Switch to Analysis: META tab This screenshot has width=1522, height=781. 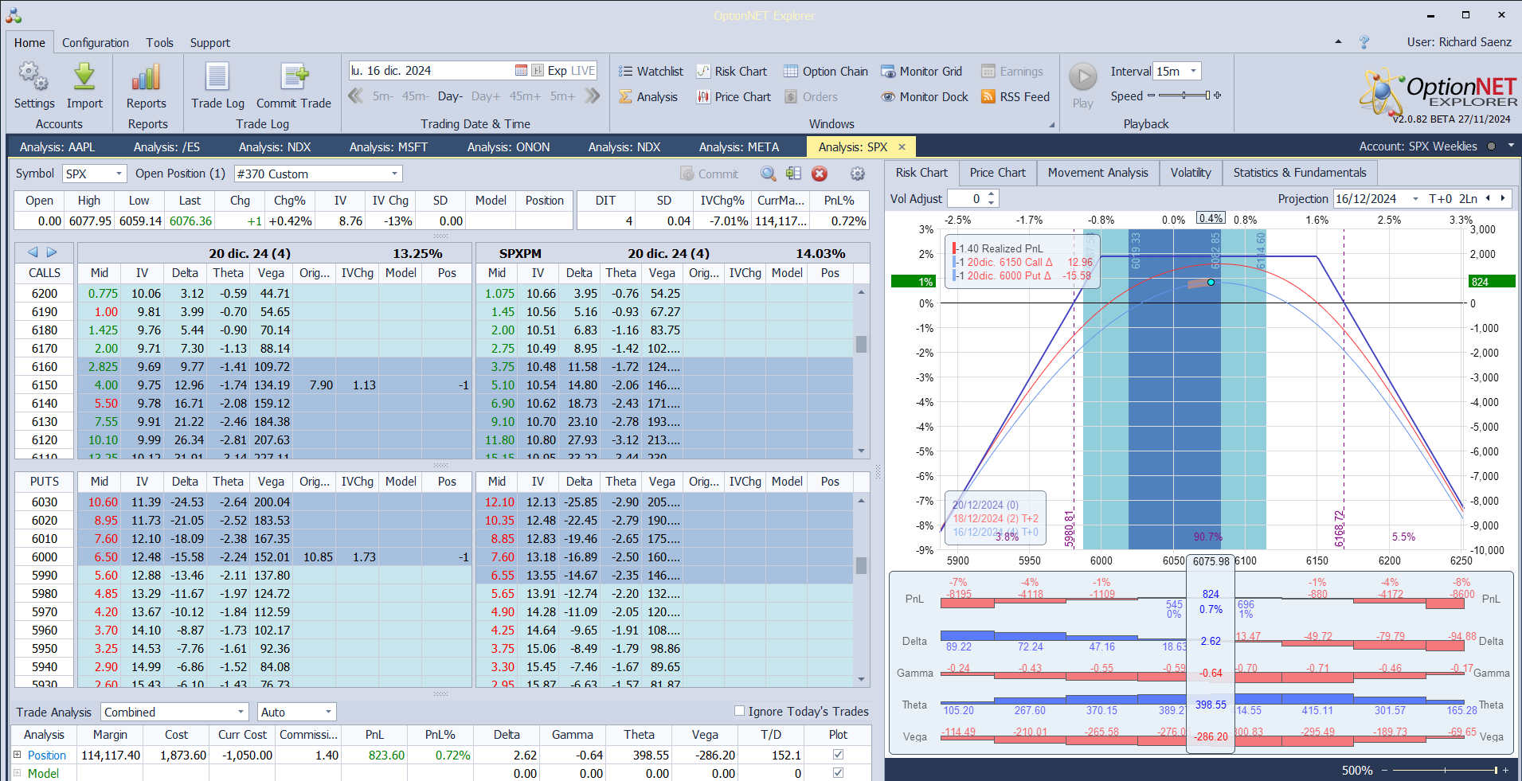point(738,147)
